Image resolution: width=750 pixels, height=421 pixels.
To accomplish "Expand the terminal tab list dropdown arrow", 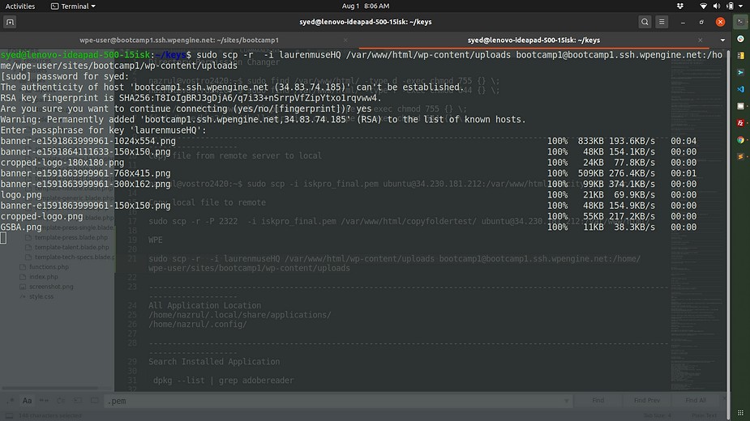I will 722,40.
